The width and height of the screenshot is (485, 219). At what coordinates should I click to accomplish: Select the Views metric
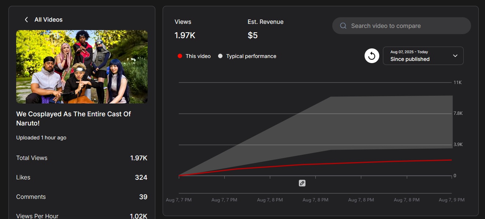[183, 22]
